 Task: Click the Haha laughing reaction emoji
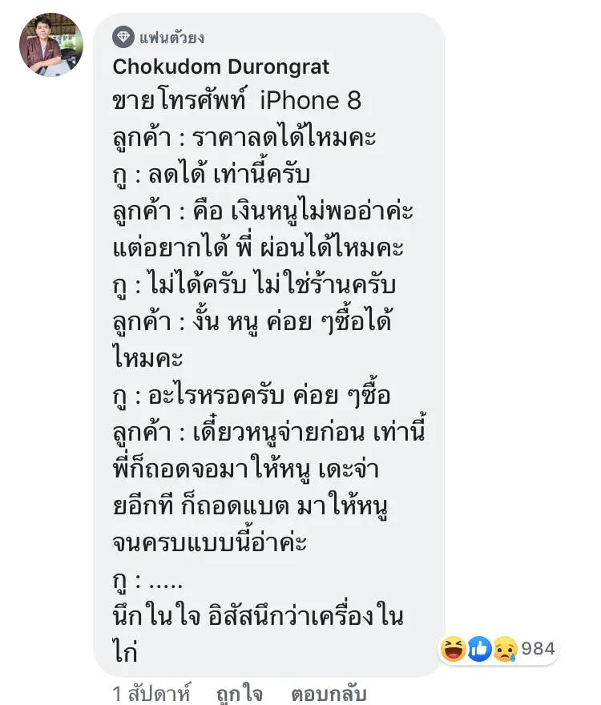pos(453,649)
